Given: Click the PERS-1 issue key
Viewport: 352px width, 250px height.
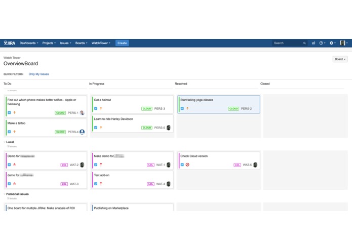Looking at the screenshot, I should (73, 113).
